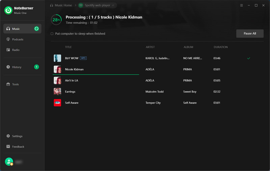Click the Music headphones icon in sidebar
This screenshot has height=171, width=270.
pyautogui.click(x=8, y=29)
